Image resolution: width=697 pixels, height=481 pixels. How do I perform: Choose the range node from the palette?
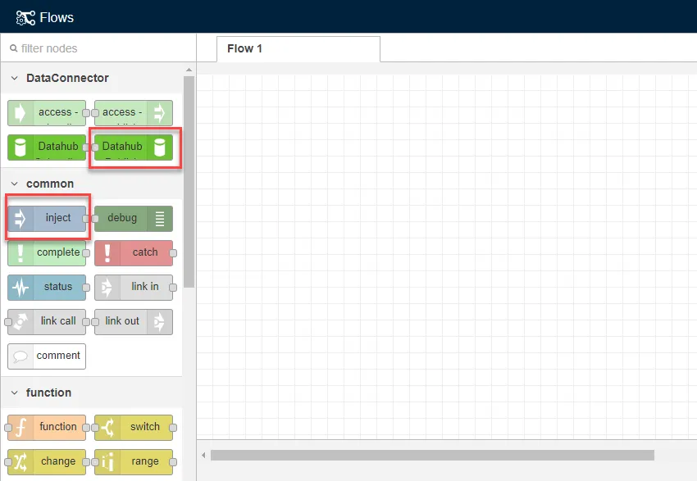(x=134, y=461)
